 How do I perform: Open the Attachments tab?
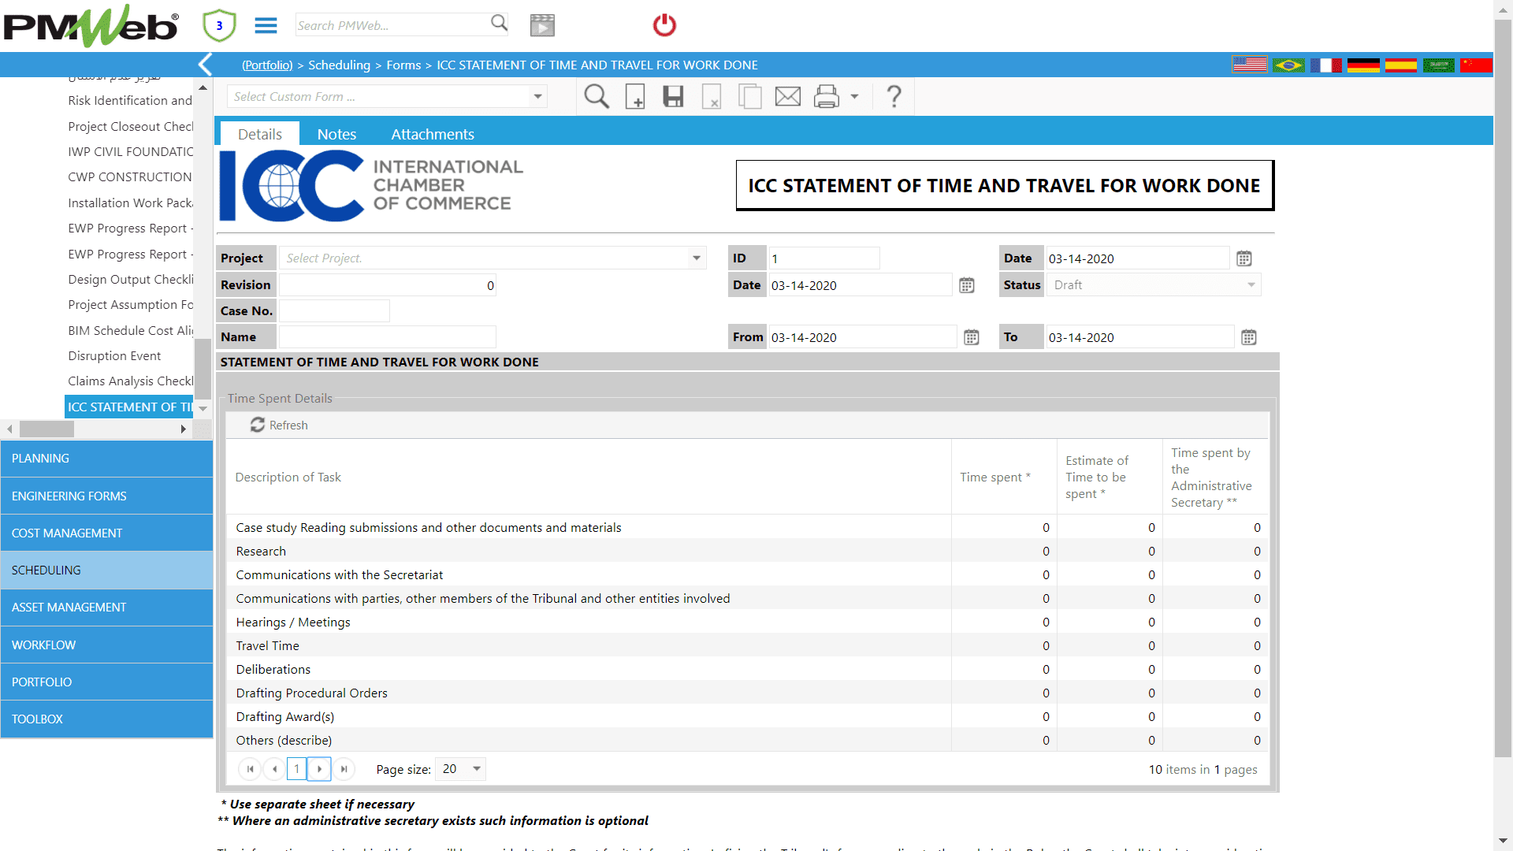point(433,134)
